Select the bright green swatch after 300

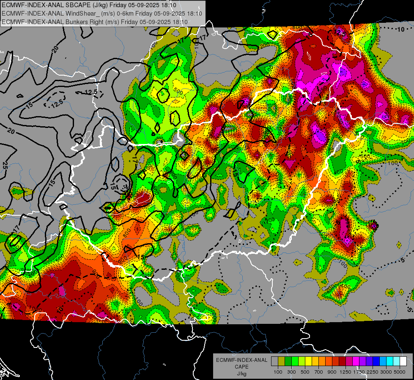[x=295, y=361]
